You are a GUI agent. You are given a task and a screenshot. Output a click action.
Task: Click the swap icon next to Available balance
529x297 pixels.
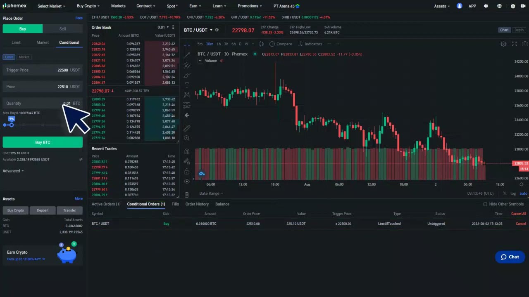[81, 159]
